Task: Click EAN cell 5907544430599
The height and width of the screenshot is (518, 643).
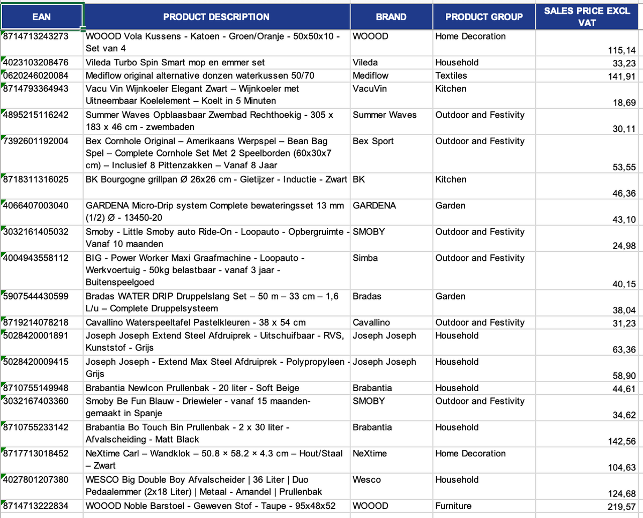Action: click(42, 303)
